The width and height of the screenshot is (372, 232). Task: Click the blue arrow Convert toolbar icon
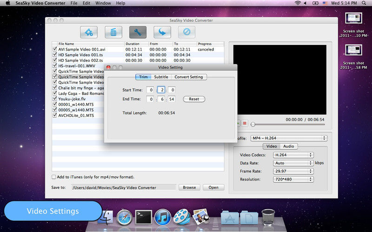(162, 32)
